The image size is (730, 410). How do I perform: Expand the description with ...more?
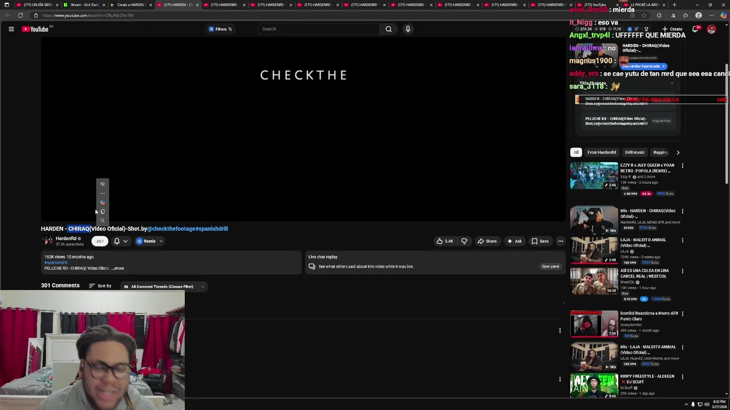coord(118,268)
